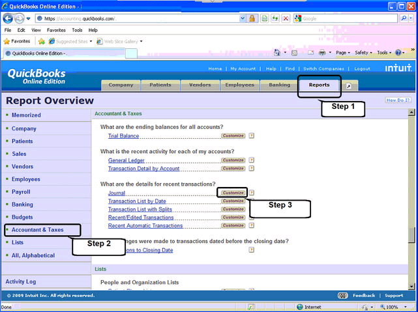Click the blue help question mark icon
This screenshot has width=418, height=312.
point(398,53)
